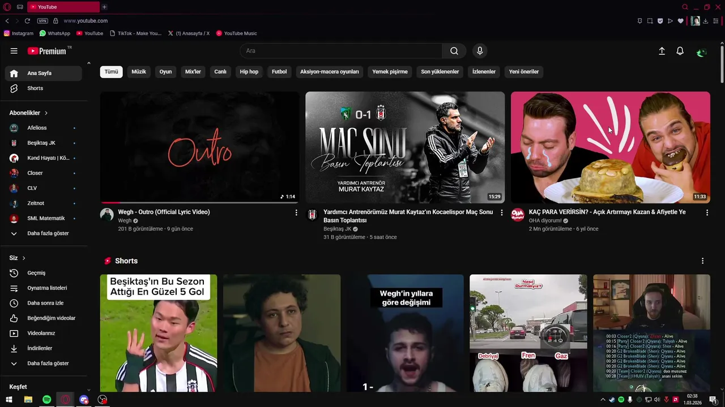Play the Maç Sonu Basın Toplantısı thumbnail
The image size is (725, 407).
[405, 147]
